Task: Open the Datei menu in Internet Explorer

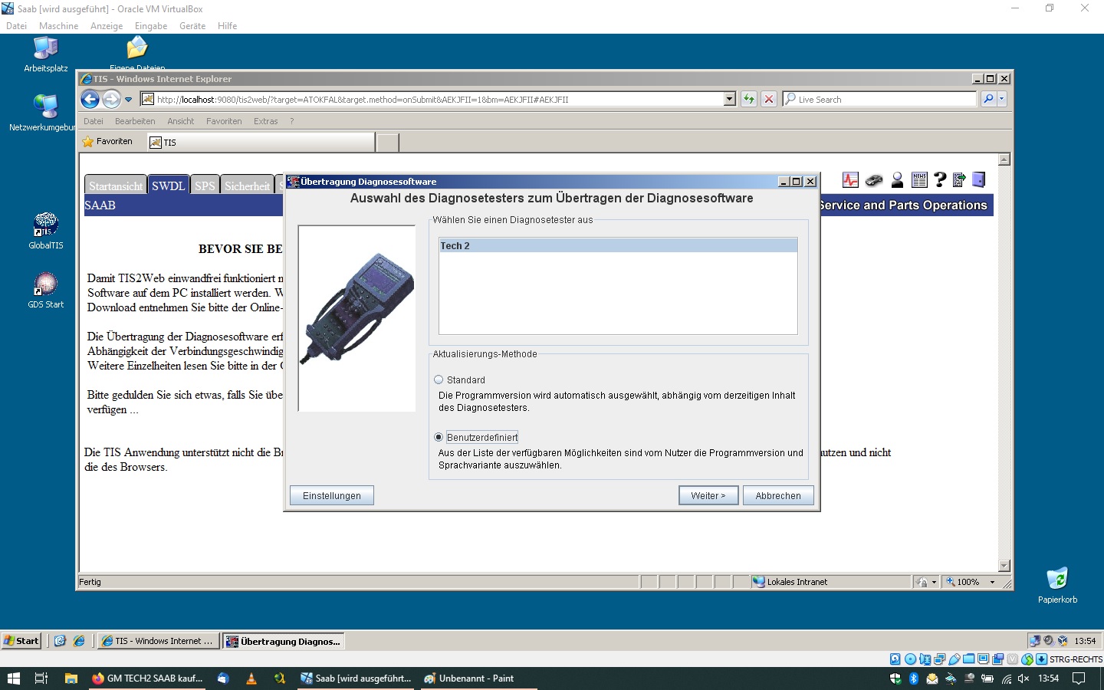Action: (94, 121)
